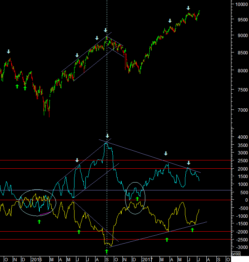The image size is (249, 262).
Task: Click the 8000 price axis label
Action: click(x=243, y=71)
